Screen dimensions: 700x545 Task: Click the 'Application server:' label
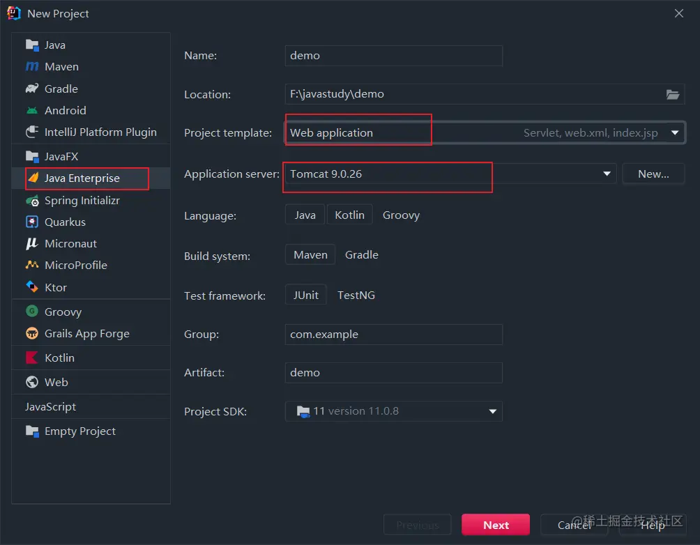[231, 174]
